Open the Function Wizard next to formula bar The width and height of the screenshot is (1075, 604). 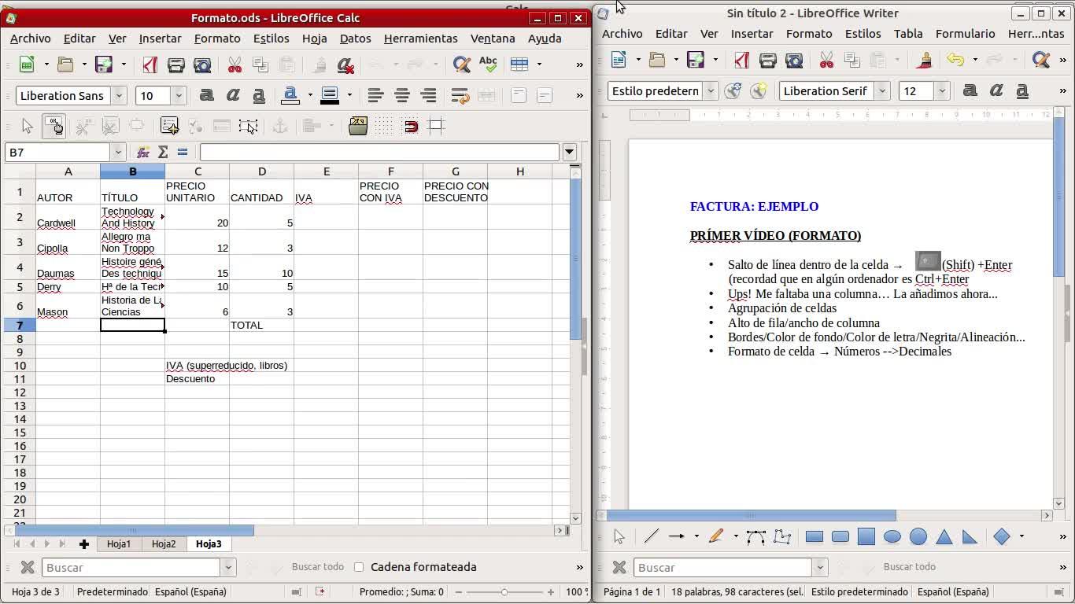(143, 152)
